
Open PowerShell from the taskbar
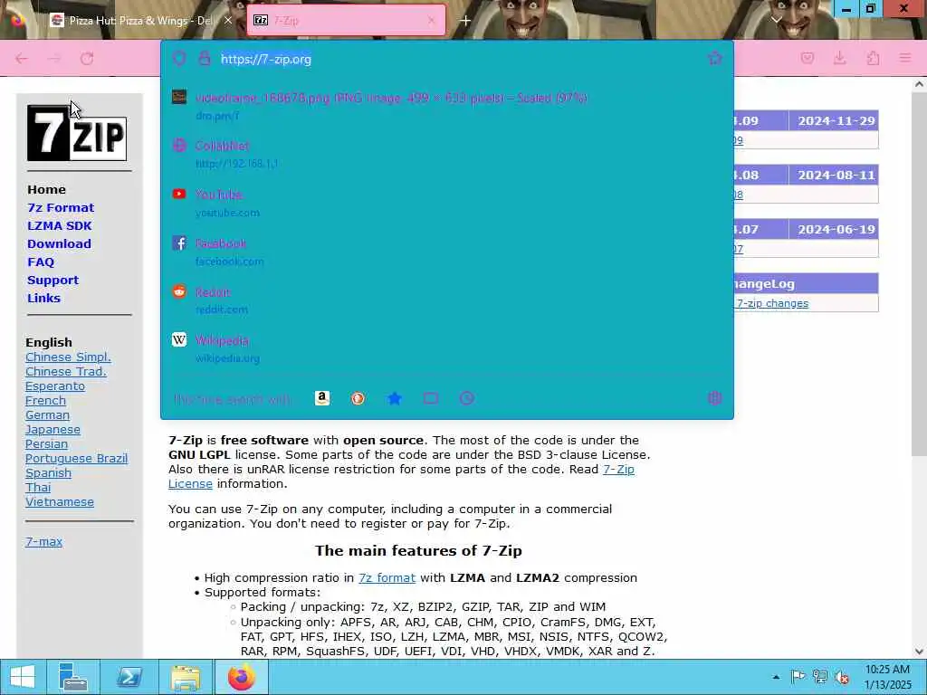pyautogui.click(x=129, y=677)
